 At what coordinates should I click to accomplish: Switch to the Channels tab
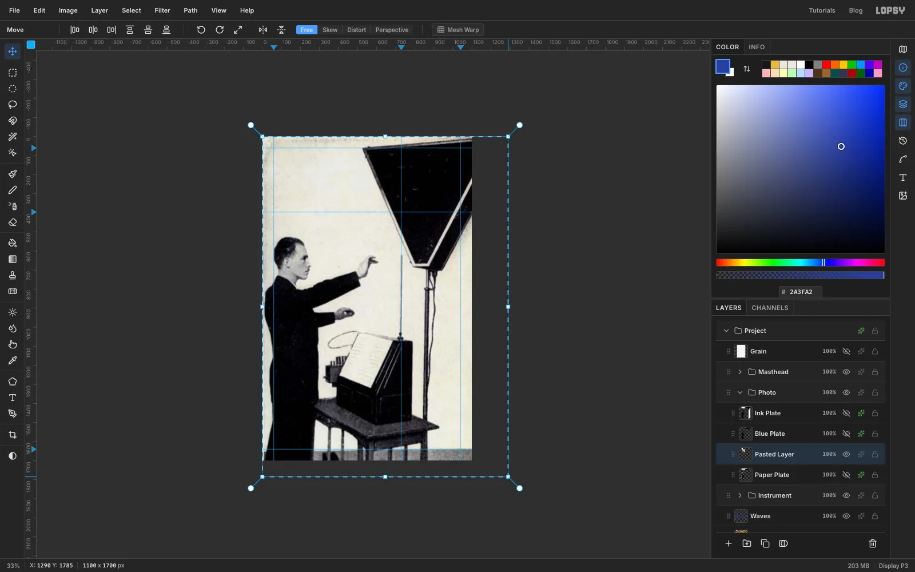770,308
